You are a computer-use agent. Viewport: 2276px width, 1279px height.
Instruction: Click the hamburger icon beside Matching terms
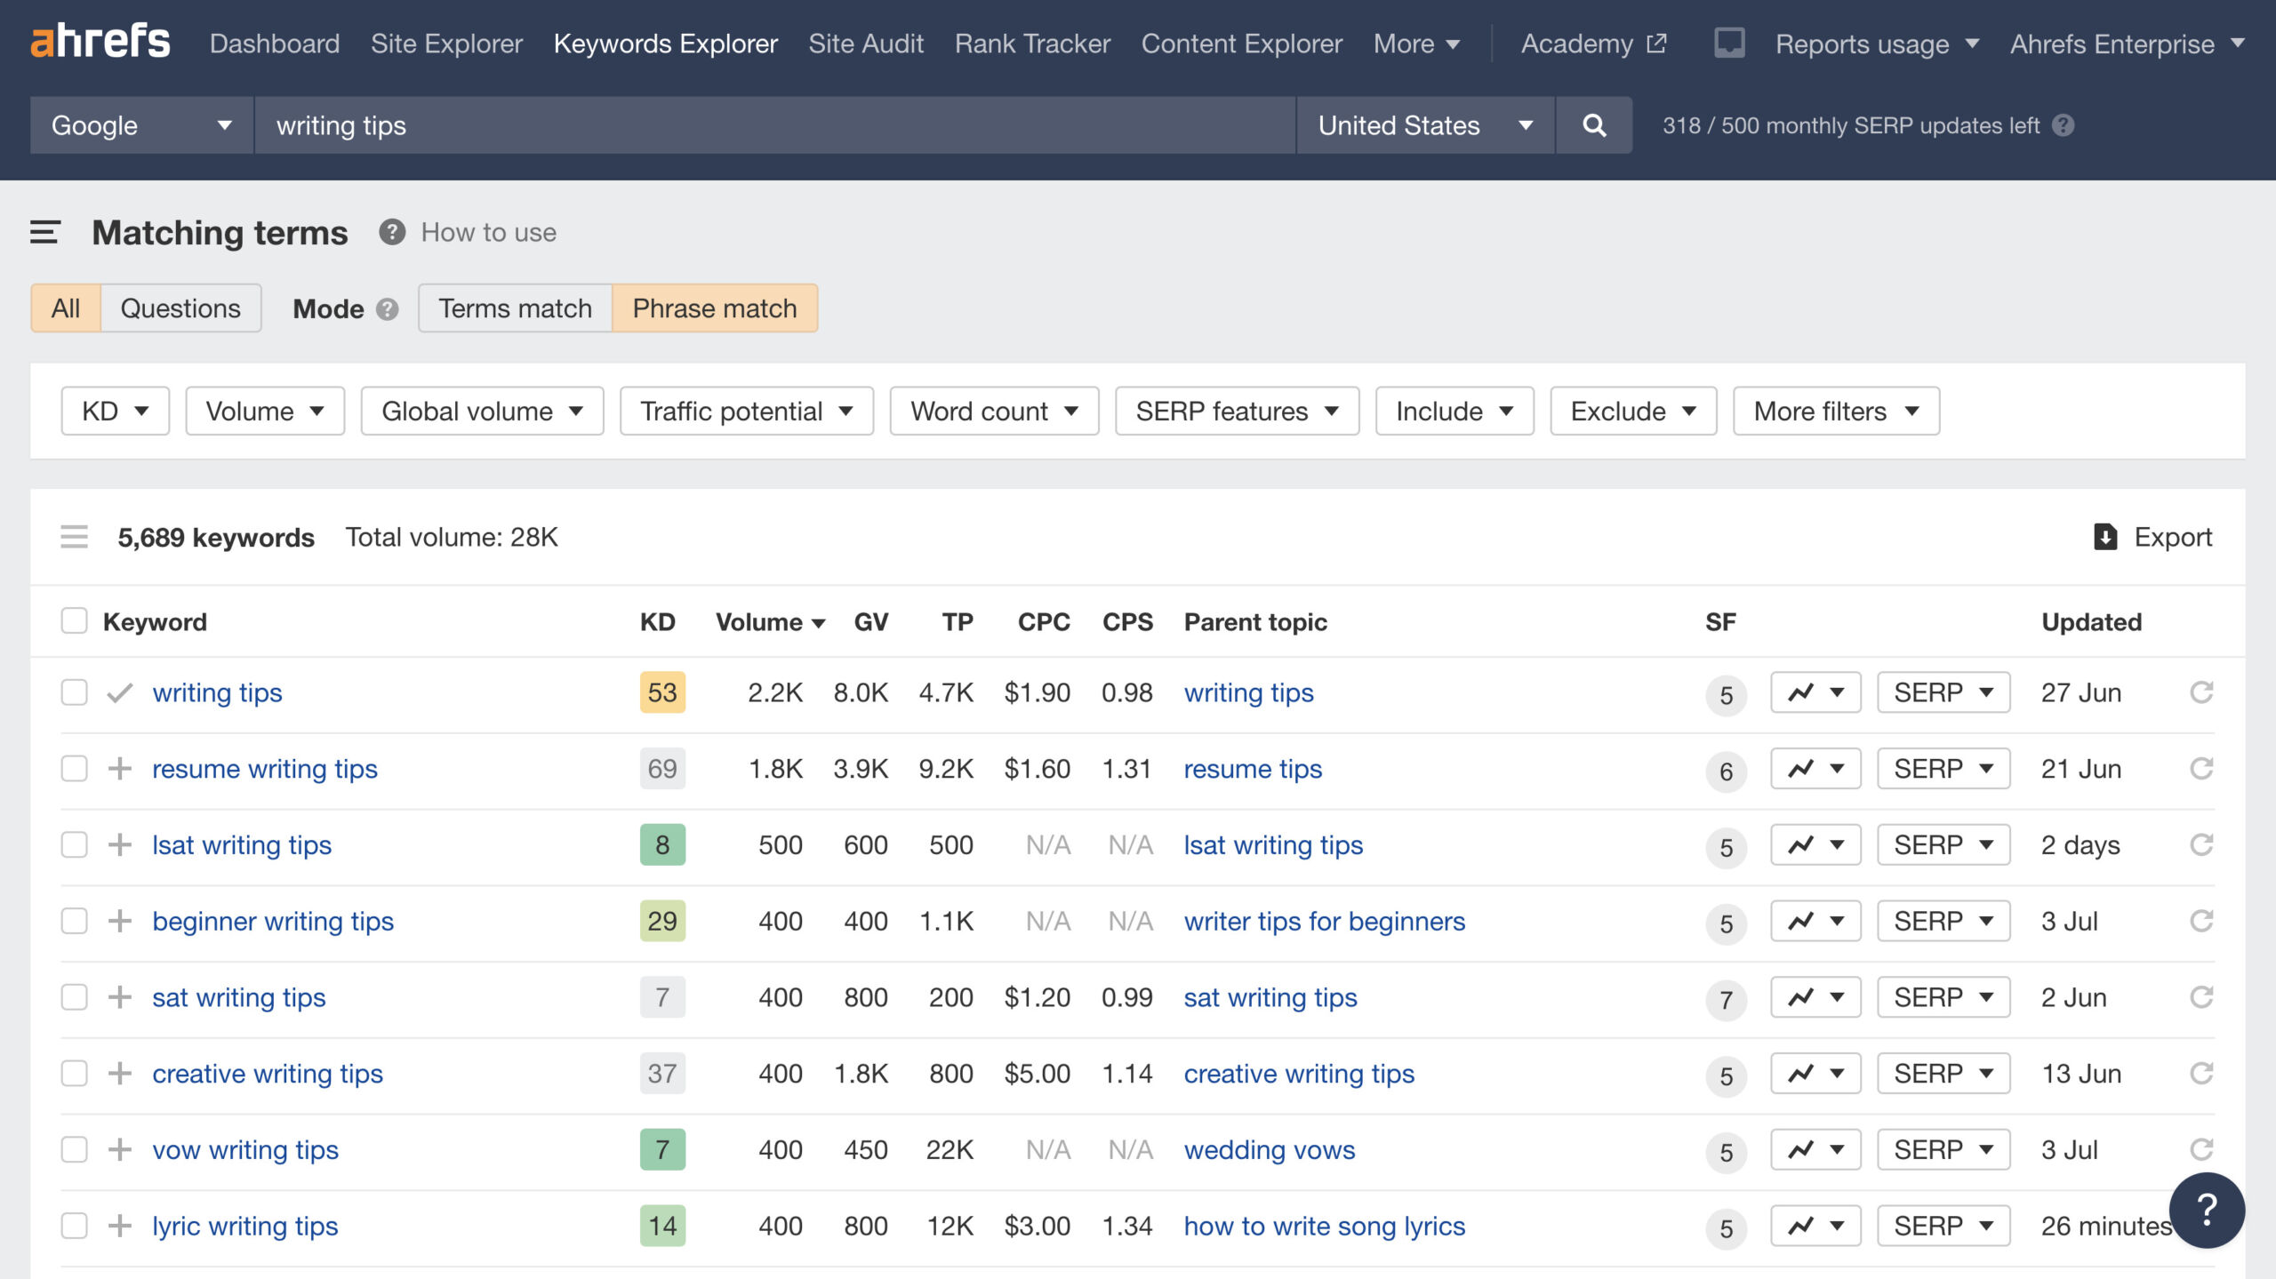pyautogui.click(x=44, y=233)
